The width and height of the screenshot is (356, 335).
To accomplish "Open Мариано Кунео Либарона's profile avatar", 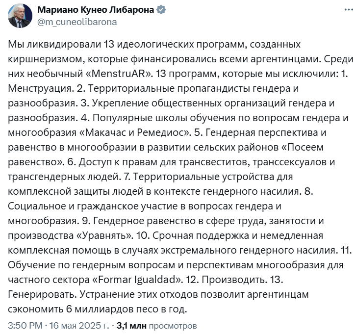I will tap(20, 16).
